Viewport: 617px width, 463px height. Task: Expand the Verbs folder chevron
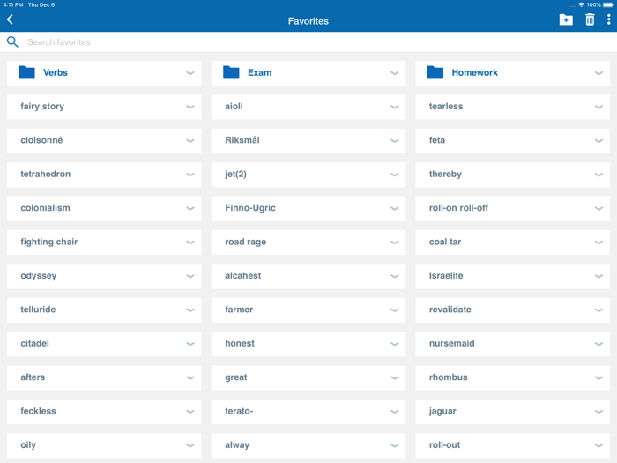(190, 73)
